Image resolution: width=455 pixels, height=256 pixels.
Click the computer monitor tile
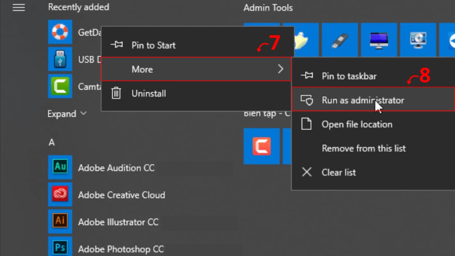pyautogui.click(x=379, y=41)
